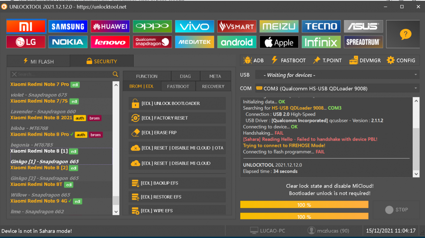Select the LG brand tile
Viewport: 425px width, 238px height.
[x=26, y=42]
